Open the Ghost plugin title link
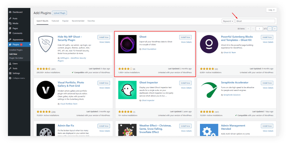Screen dimensions: 287x144 [x=143, y=37]
